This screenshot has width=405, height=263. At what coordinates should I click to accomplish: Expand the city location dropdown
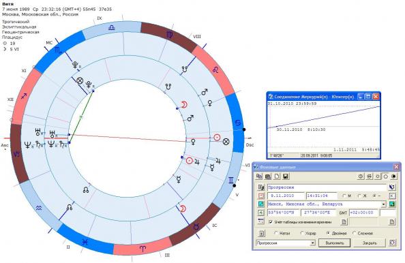pyautogui.click(x=384, y=204)
